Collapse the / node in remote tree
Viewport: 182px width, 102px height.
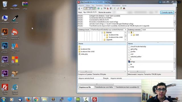pyautogui.click(x=129, y=33)
